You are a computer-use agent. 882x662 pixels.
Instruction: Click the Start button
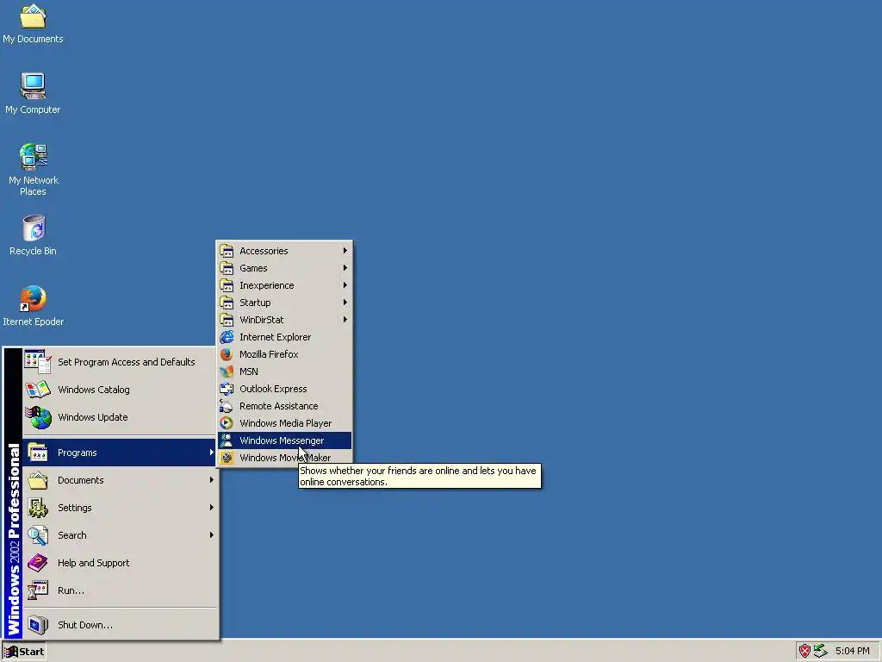pyautogui.click(x=24, y=652)
